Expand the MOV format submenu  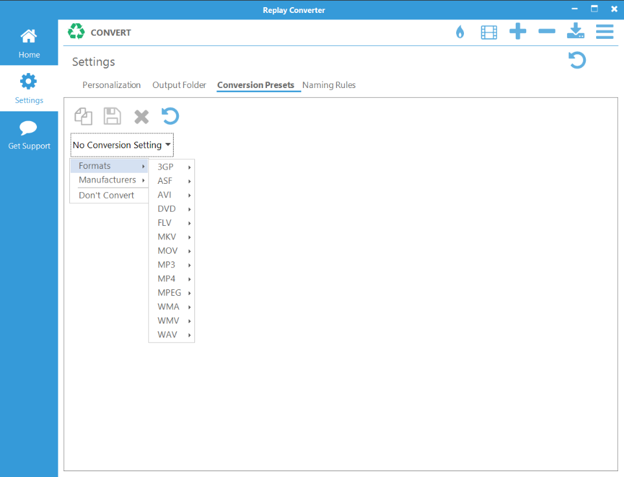tap(172, 251)
